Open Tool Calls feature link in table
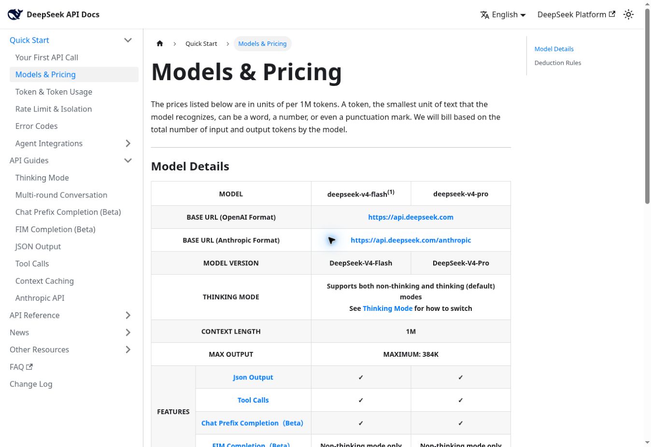This screenshot has width=651, height=447. (x=253, y=400)
